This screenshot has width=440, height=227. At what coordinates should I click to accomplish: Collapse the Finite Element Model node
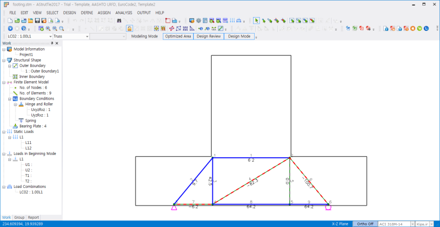(x=4, y=82)
